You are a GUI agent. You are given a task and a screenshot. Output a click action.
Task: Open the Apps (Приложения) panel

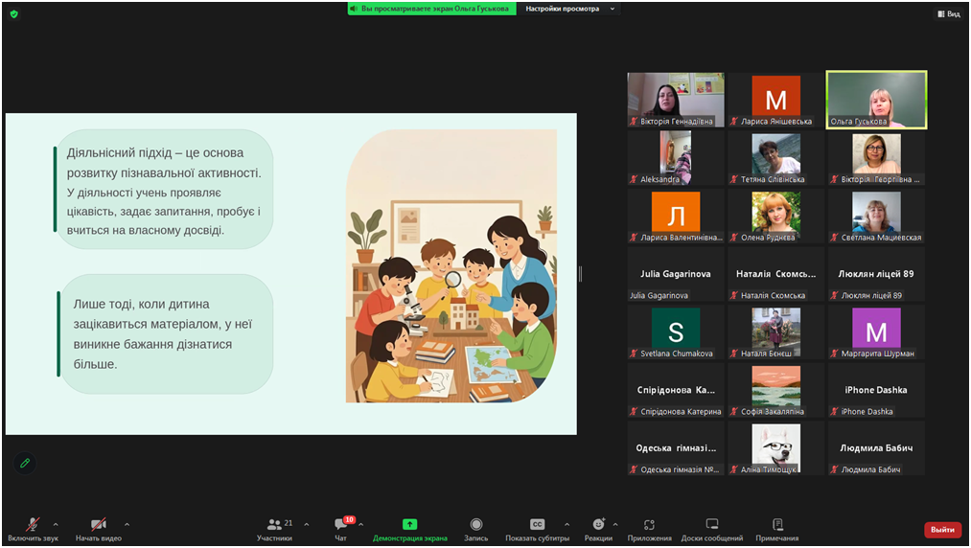pos(649,528)
